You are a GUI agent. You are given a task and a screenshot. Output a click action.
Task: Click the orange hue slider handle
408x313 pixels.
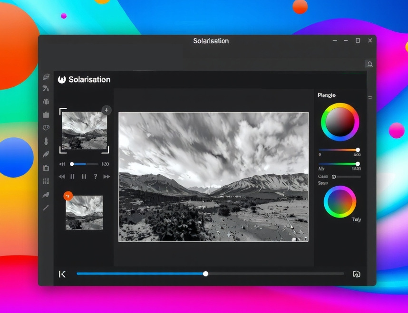pos(358,150)
